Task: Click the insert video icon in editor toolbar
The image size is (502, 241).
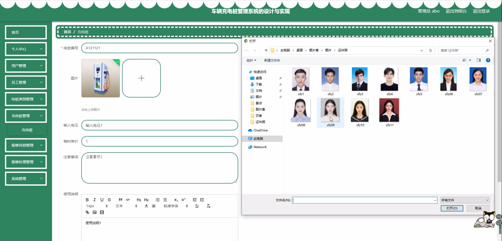Action: click(102, 212)
